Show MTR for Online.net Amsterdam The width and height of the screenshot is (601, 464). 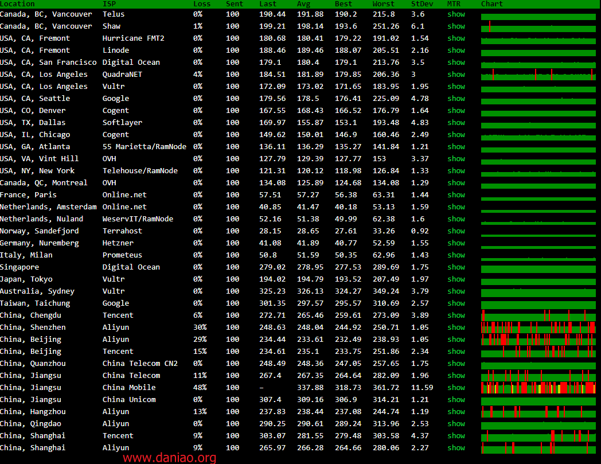pos(456,206)
